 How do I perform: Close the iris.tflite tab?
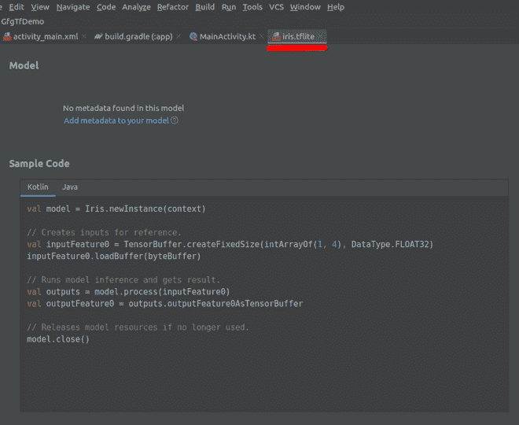(x=321, y=37)
